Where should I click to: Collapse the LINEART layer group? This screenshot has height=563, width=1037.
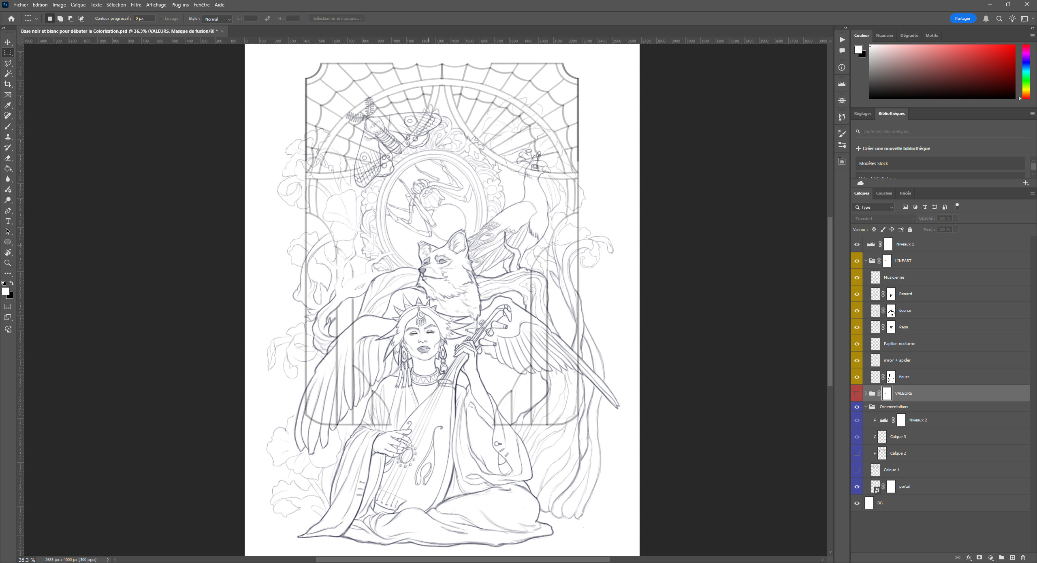tap(866, 261)
